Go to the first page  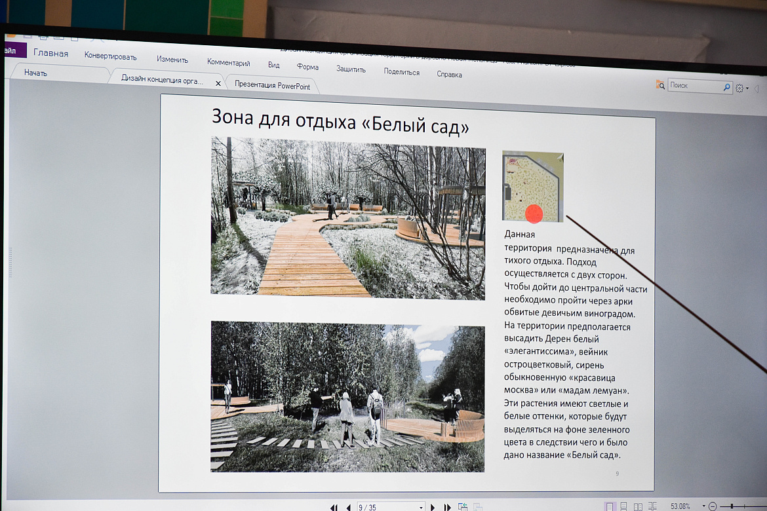pos(334,507)
